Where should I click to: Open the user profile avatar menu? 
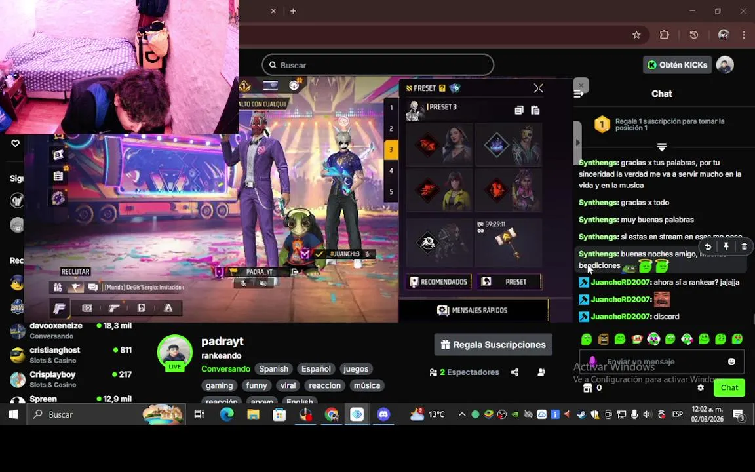tap(725, 64)
